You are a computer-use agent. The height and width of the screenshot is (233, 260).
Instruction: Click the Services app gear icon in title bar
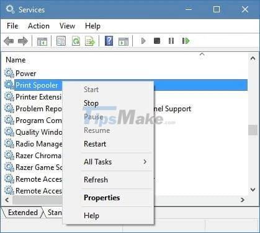pyautogui.click(x=10, y=9)
